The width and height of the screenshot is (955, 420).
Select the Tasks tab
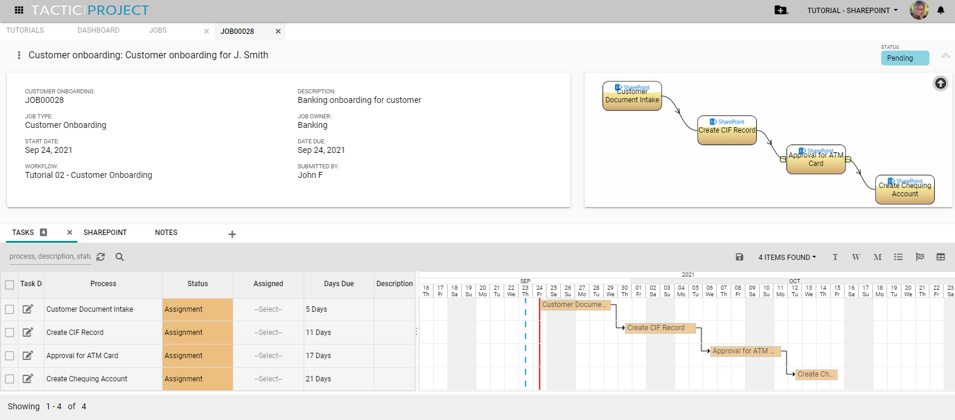[x=23, y=233]
